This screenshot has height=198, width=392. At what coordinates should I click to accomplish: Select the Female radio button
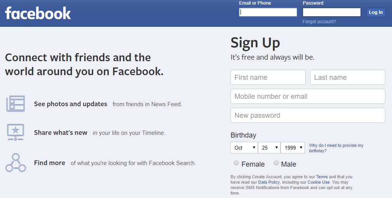[x=236, y=163]
